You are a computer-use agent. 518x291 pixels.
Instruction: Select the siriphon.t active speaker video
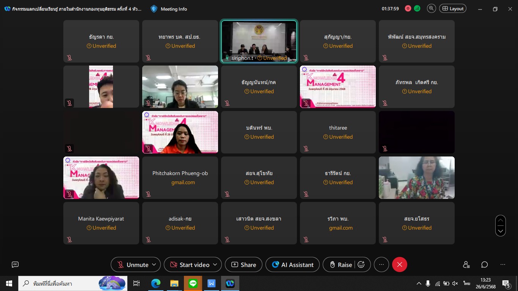pyautogui.click(x=259, y=41)
